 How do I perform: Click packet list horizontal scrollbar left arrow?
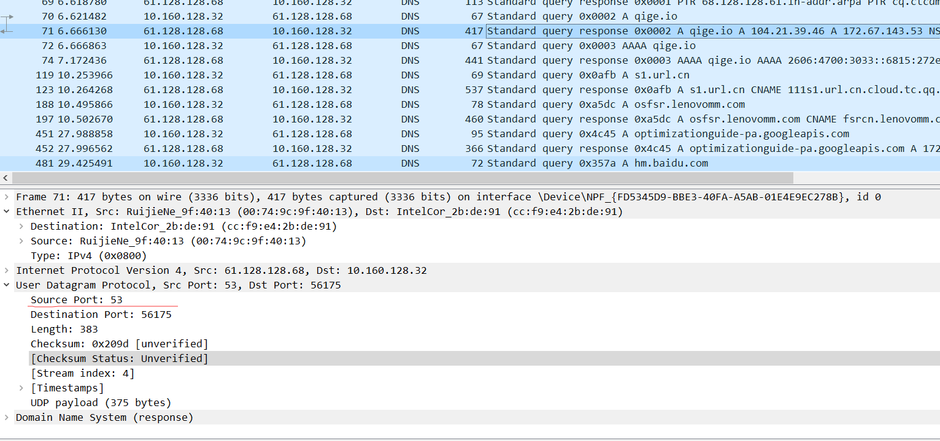click(6, 178)
